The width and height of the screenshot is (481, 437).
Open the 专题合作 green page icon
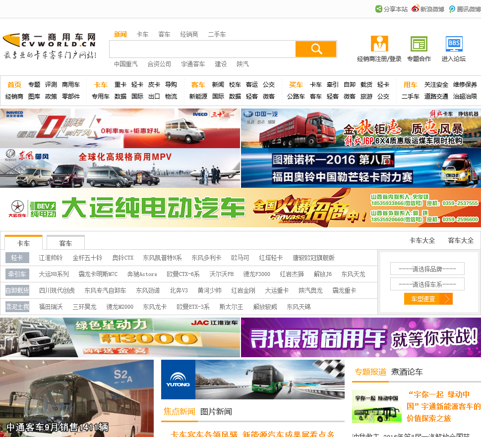pyautogui.click(x=419, y=44)
